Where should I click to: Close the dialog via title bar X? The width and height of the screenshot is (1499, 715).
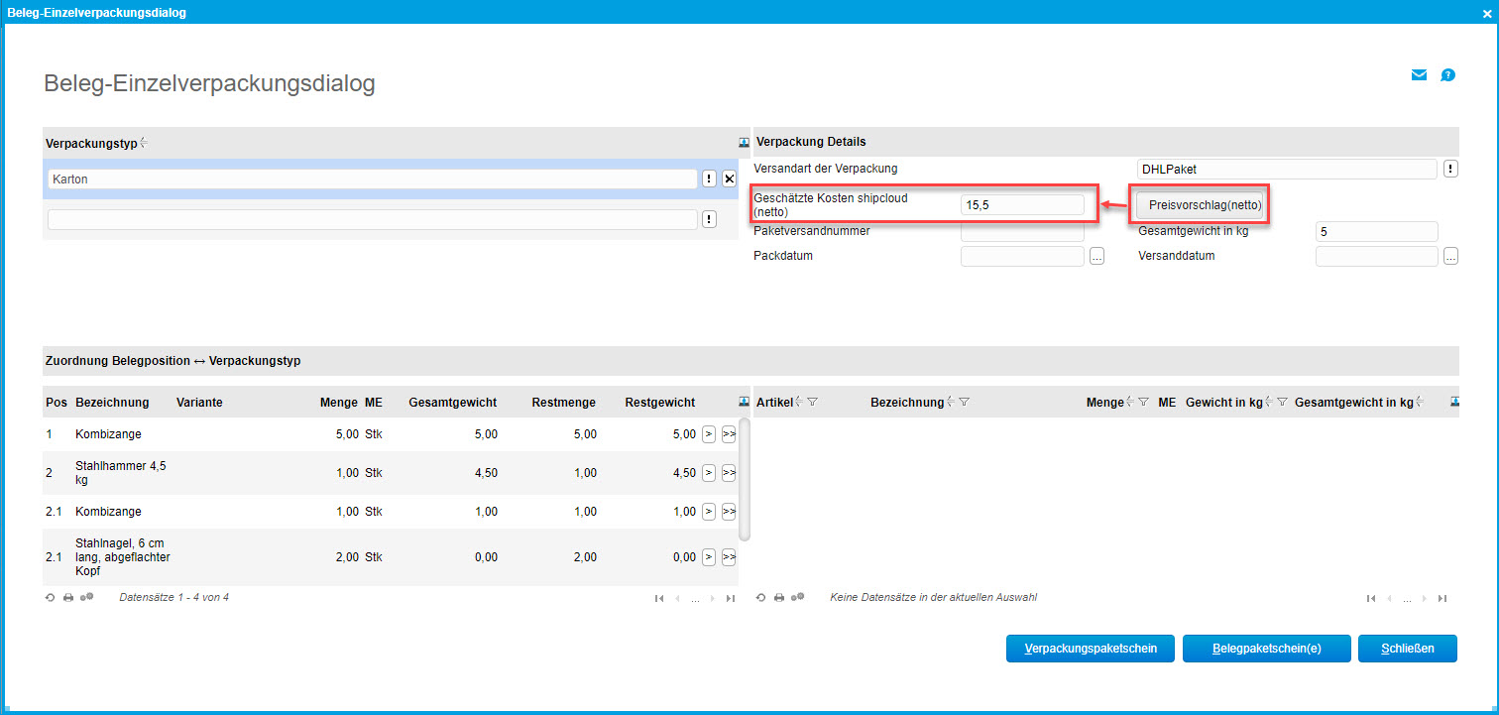click(x=1486, y=13)
